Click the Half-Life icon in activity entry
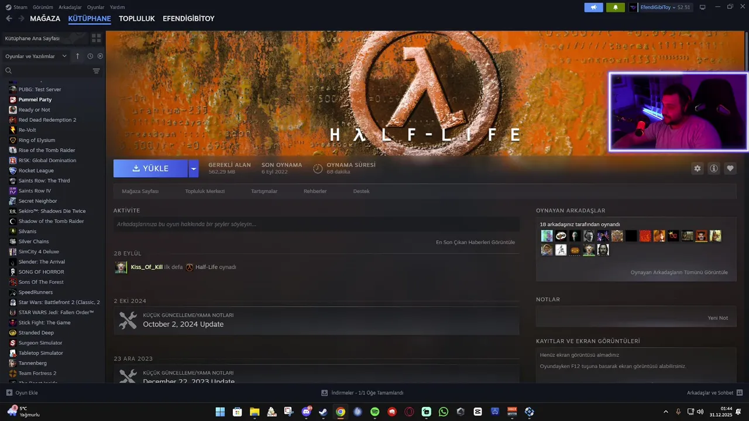 (x=190, y=267)
